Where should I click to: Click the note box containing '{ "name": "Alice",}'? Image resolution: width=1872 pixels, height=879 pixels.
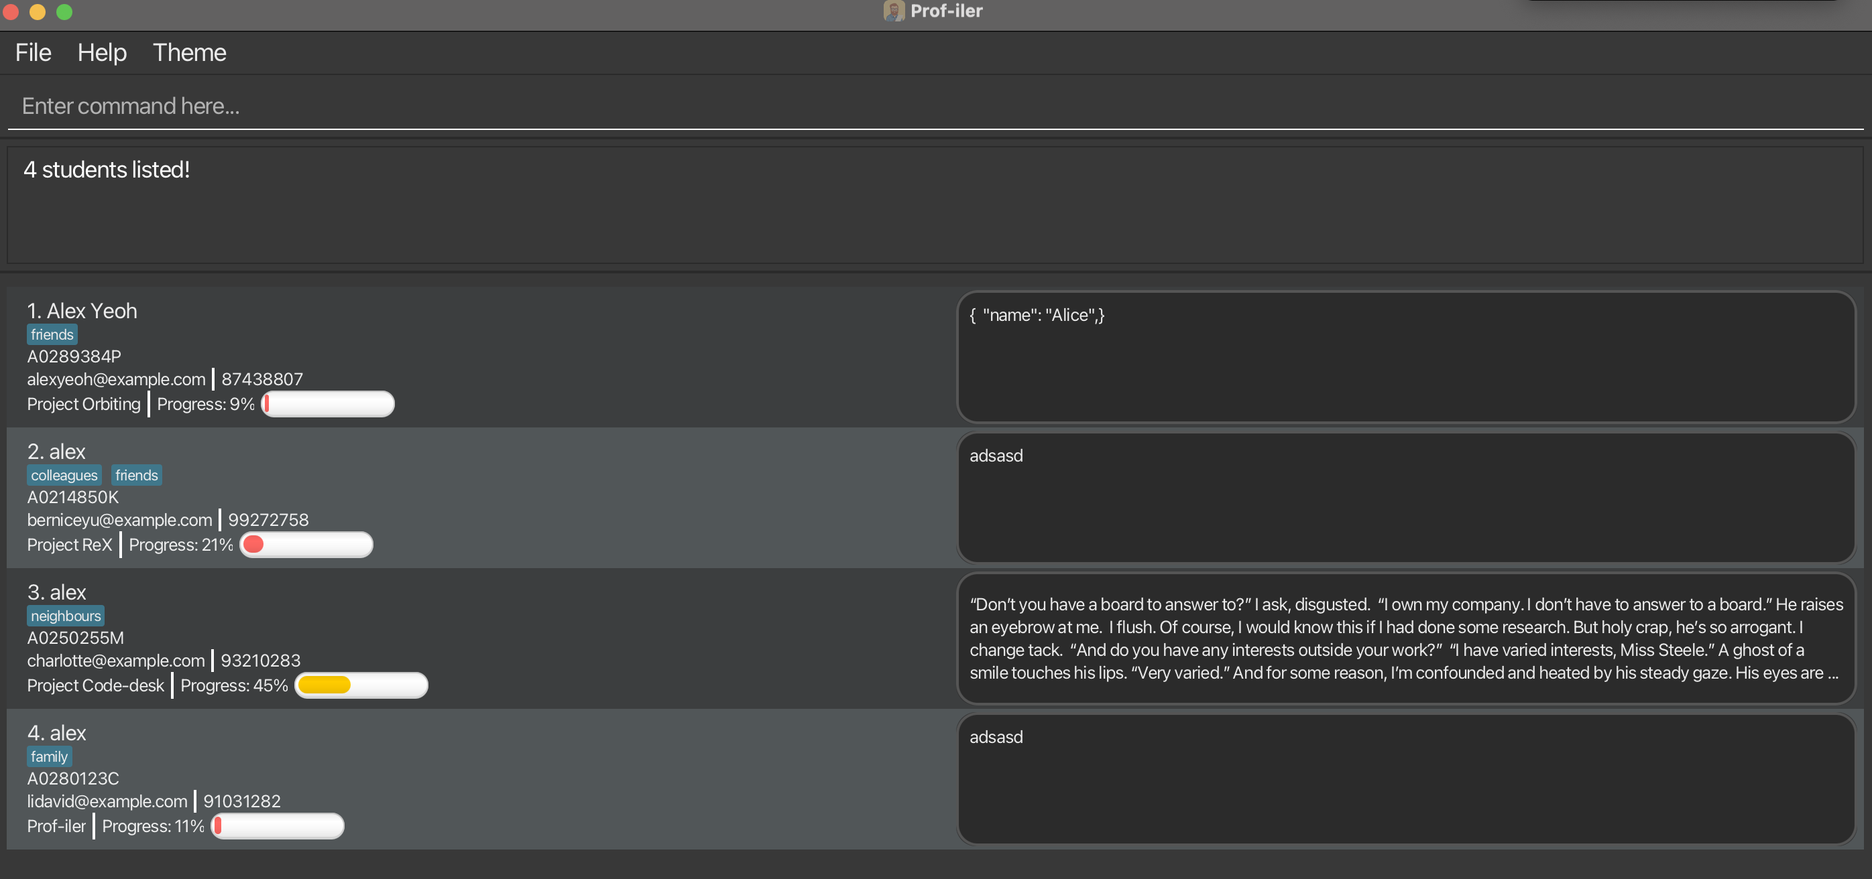[1406, 356]
